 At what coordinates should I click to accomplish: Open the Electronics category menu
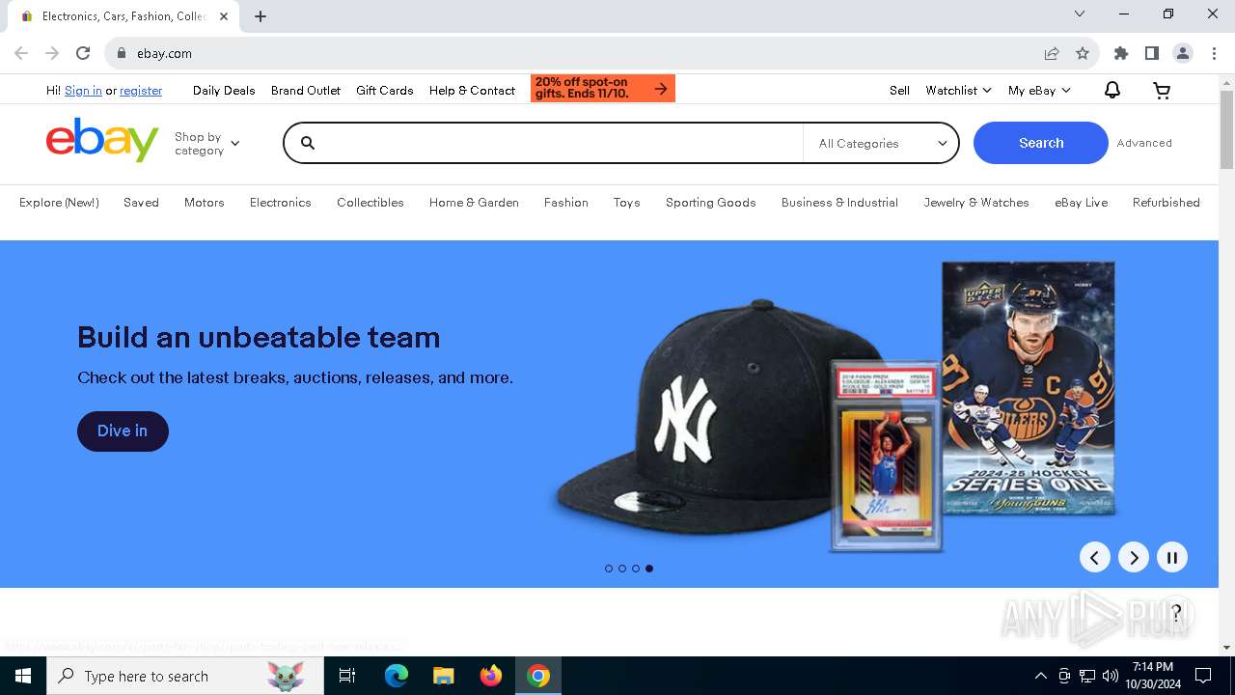[281, 202]
